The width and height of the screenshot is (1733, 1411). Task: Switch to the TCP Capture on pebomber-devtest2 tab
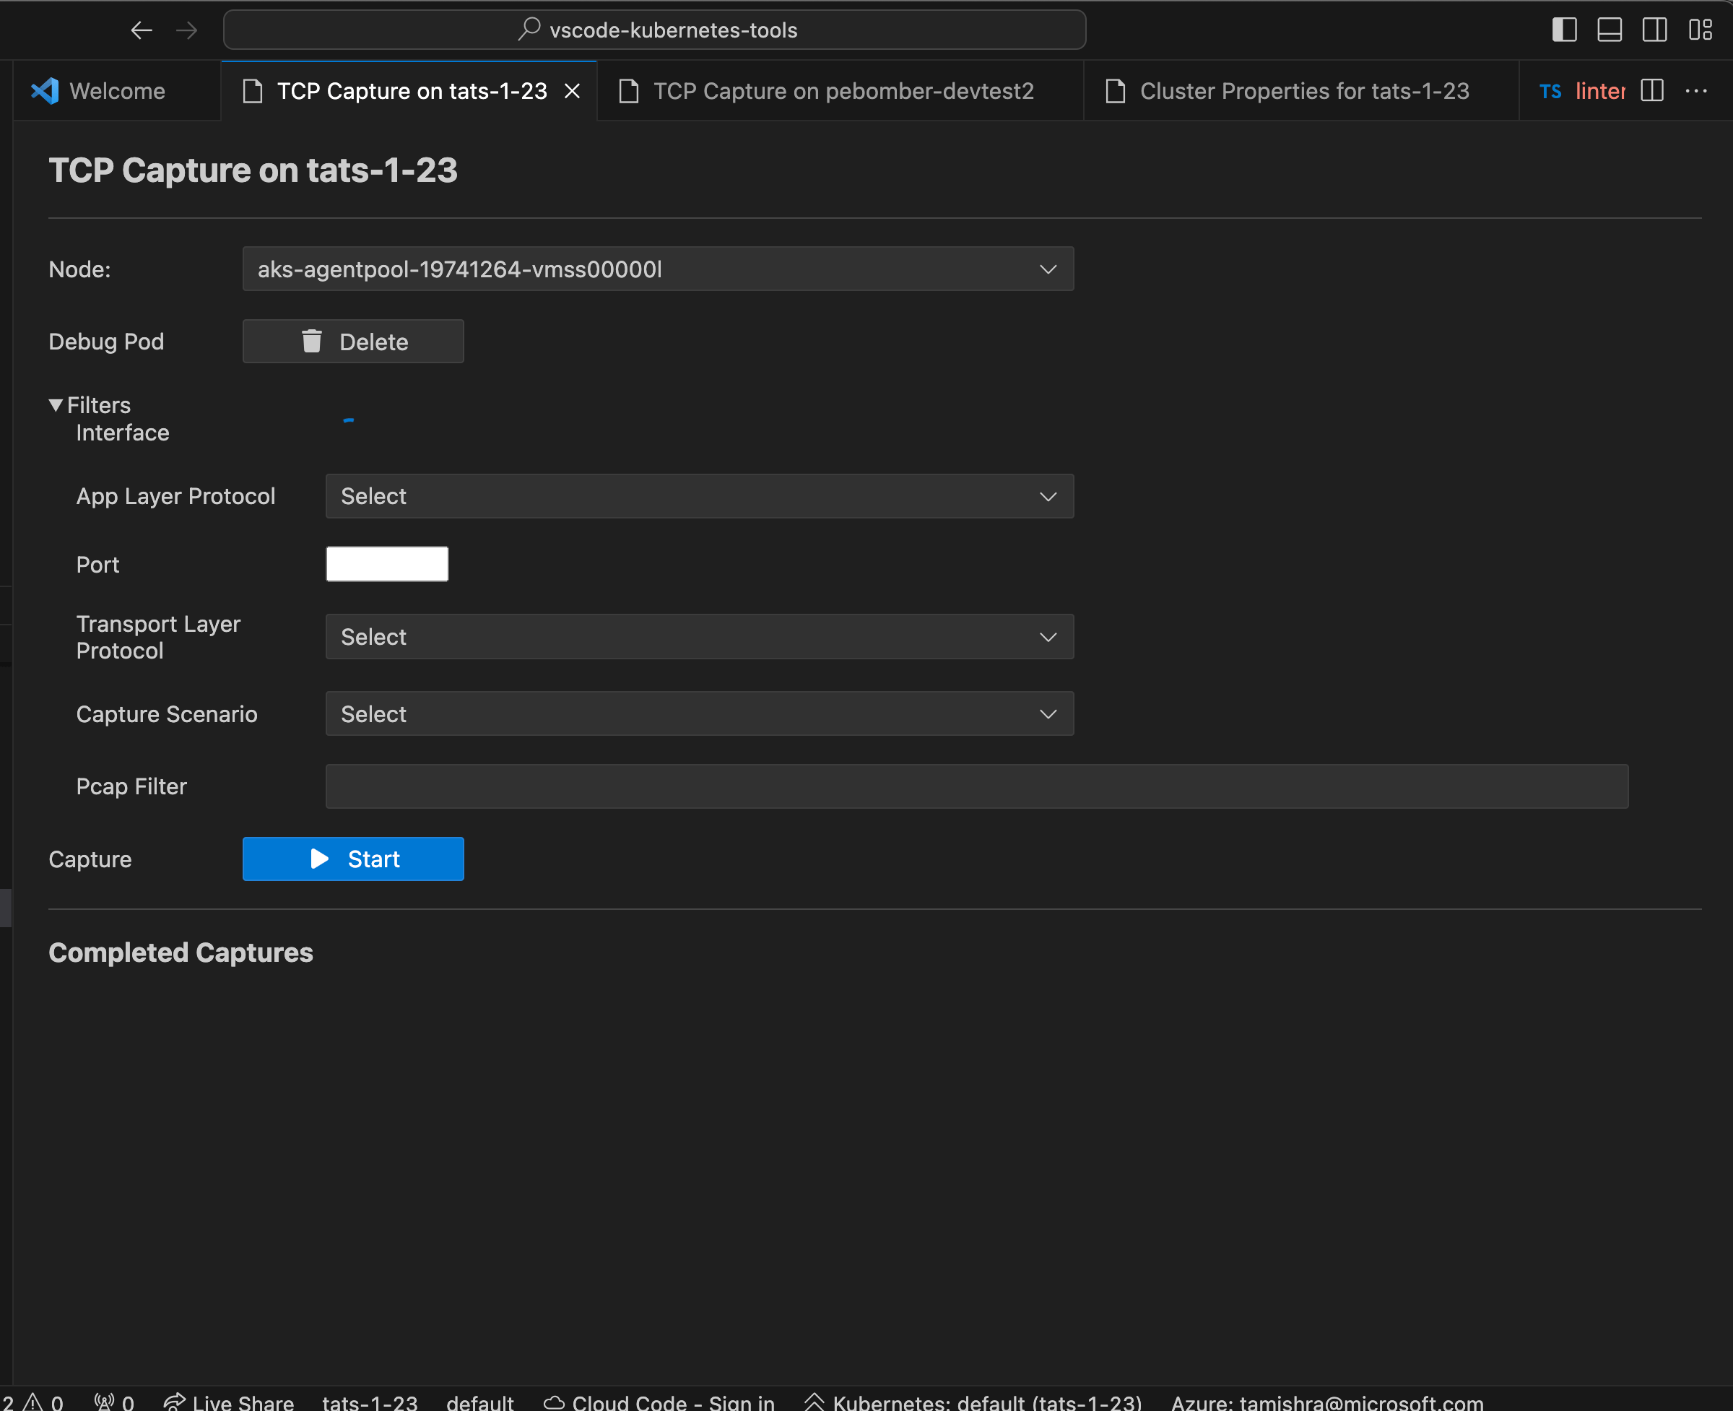point(843,90)
